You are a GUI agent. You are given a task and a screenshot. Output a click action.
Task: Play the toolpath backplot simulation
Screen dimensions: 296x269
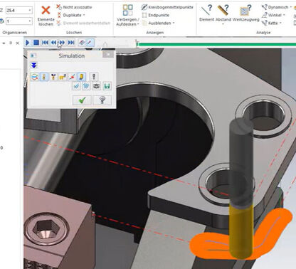click(28, 43)
